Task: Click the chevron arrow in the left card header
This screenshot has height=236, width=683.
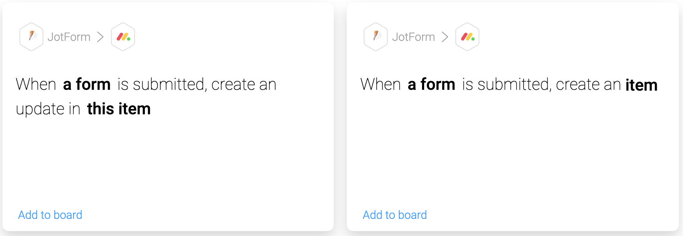Action: 100,37
